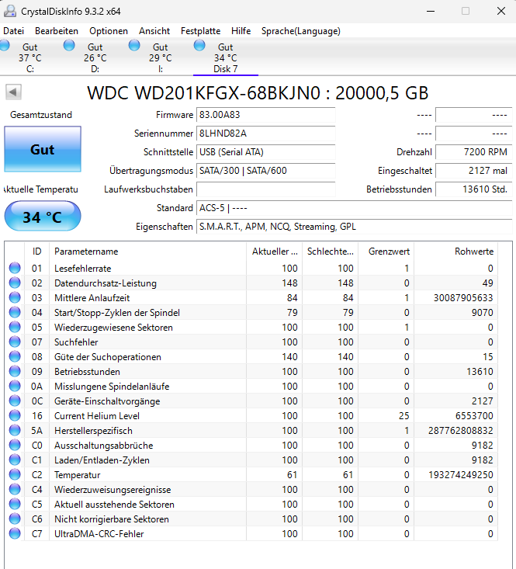Click the Eigenschaften field with S.M.A.R.T., APM
The image size is (516, 569).
(354, 227)
